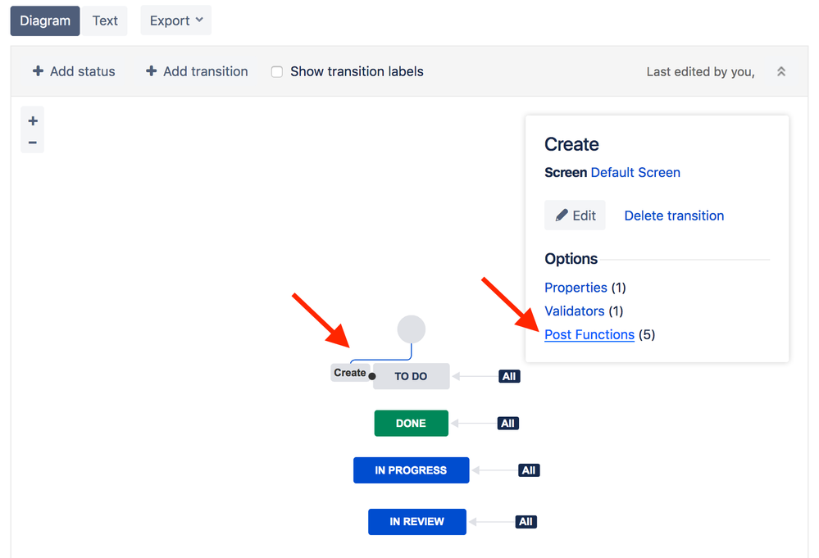This screenshot has width=819, height=558.
Task: Collapse the toolbar with double chevron
Action: 780,71
